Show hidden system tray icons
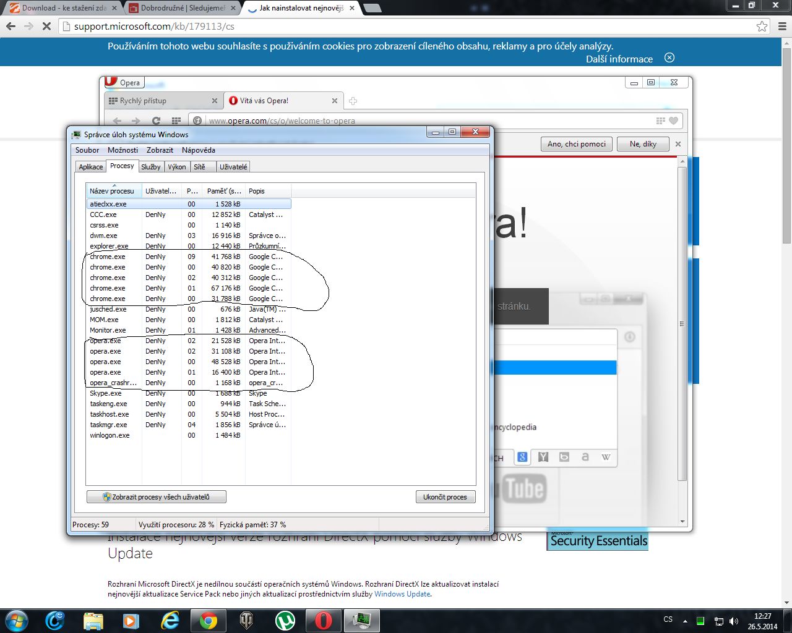Image resolution: width=792 pixels, height=633 pixels. coord(685,621)
